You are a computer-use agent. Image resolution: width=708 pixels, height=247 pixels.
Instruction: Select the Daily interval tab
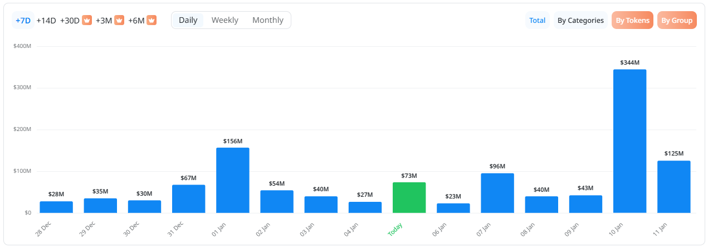(188, 20)
